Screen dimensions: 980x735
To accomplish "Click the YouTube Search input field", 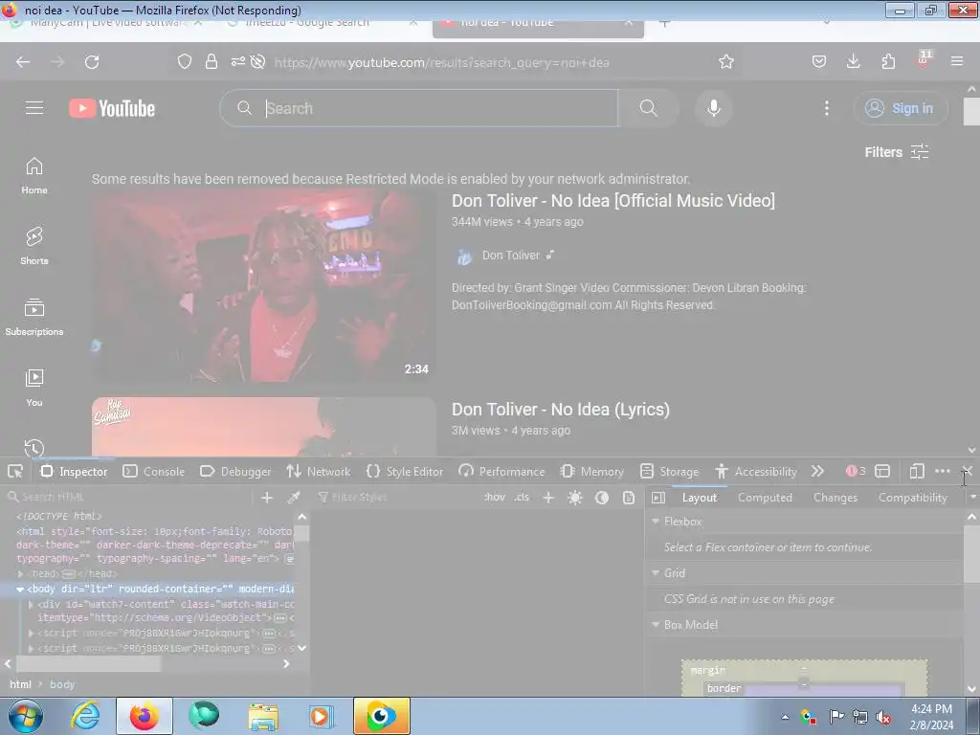I will (x=419, y=108).
